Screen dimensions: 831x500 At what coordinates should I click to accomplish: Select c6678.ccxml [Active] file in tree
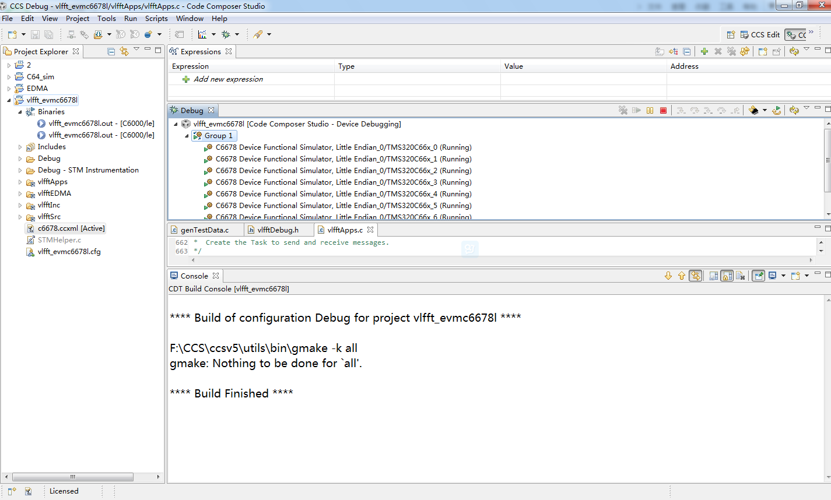pos(71,228)
